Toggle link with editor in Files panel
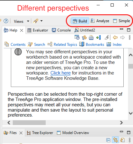 click(x=115, y=140)
